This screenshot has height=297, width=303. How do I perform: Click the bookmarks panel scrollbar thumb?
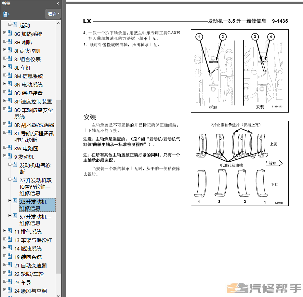coord(59,187)
